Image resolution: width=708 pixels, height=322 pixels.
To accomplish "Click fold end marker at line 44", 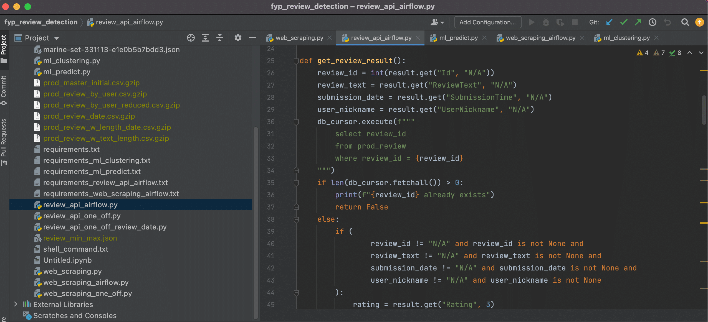I will [x=296, y=293].
